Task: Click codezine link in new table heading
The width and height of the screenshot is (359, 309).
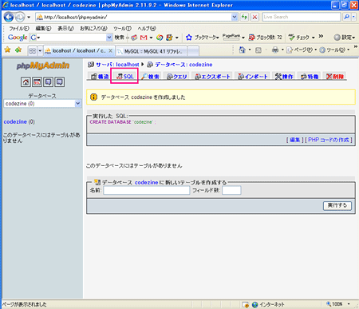Action: 146,182
